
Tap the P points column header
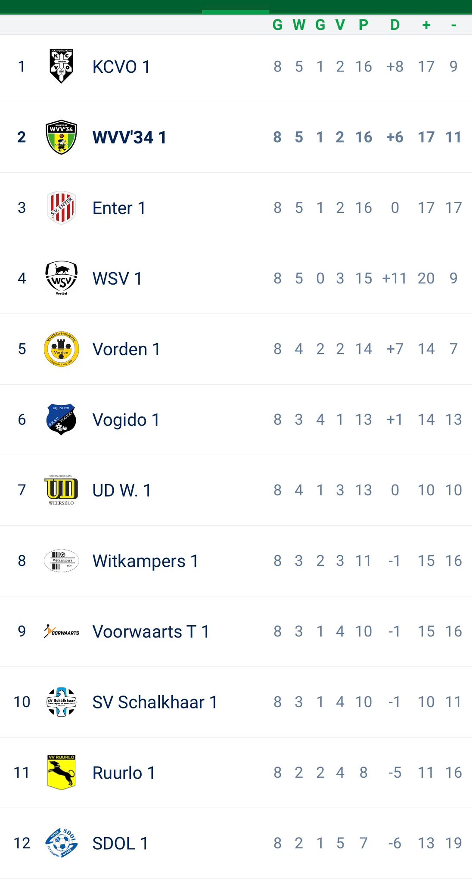(363, 25)
